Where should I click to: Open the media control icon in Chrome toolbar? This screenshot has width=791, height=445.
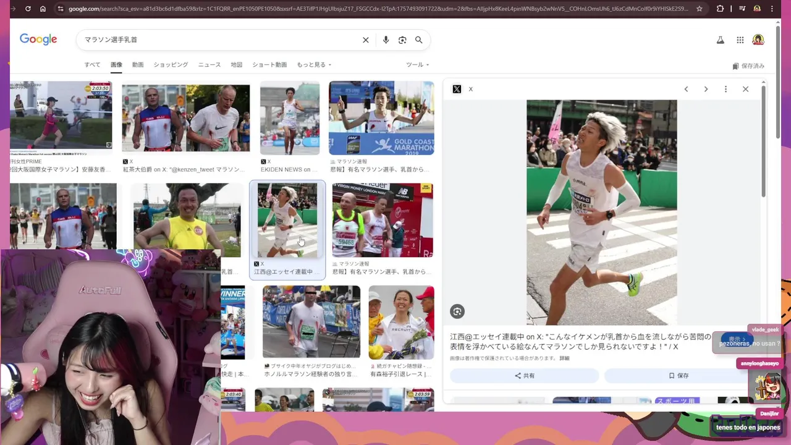pyautogui.click(x=742, y=9)
